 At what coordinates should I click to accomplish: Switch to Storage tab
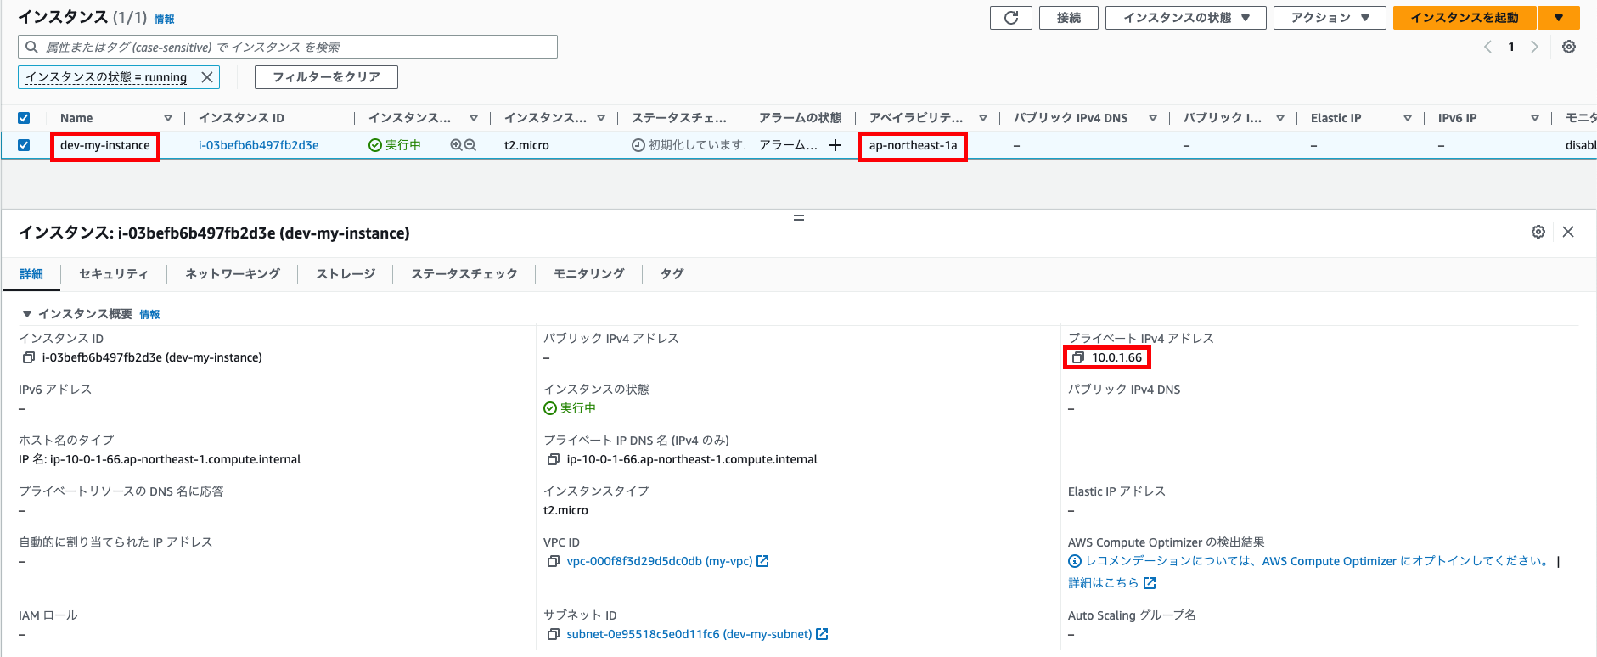click(346, 274)
